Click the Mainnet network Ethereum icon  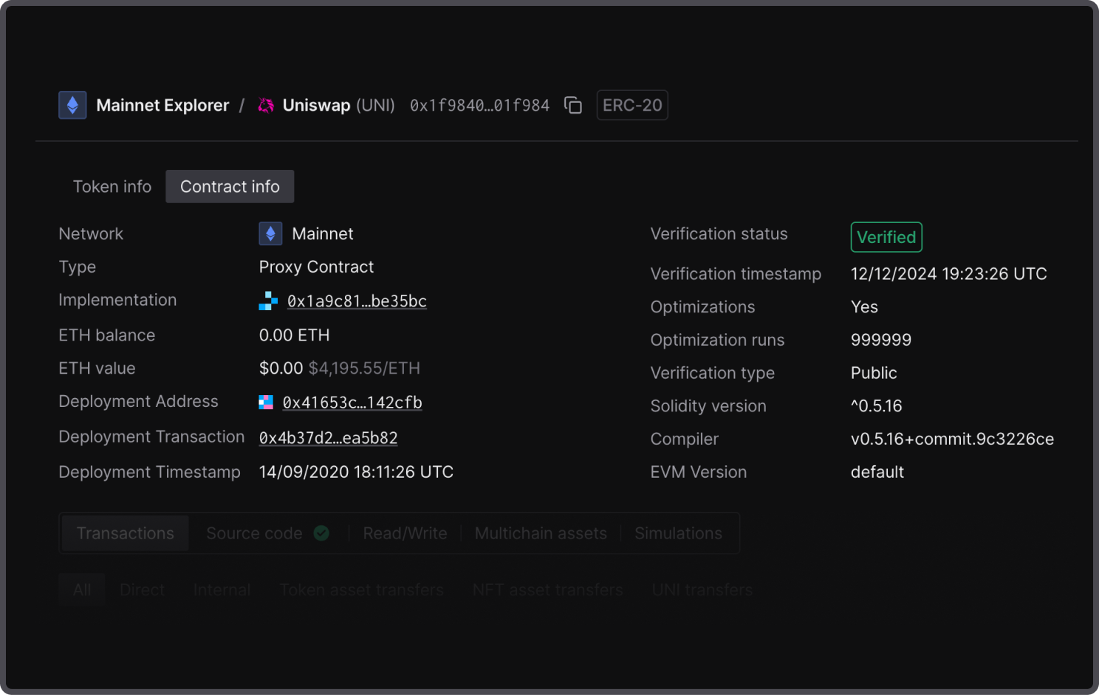click(270, 234)
